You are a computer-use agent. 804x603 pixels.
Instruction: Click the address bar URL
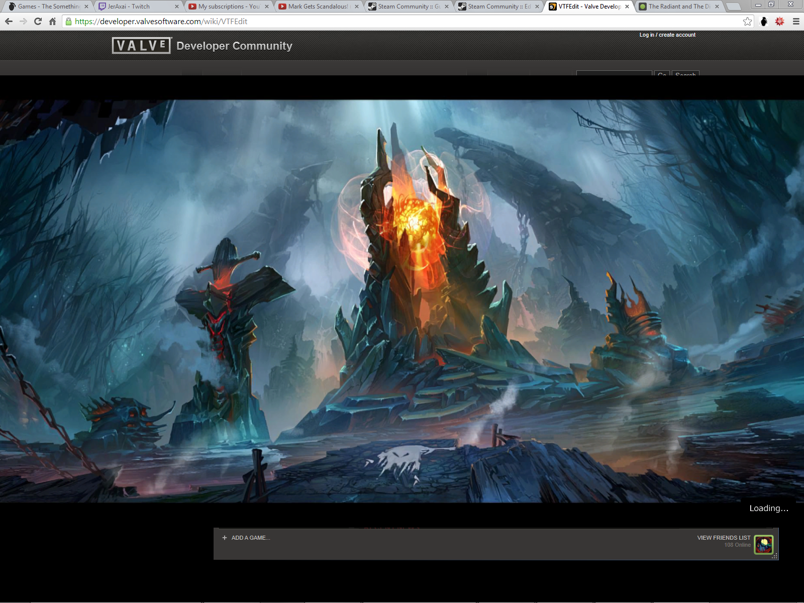[x=161, y=22]
